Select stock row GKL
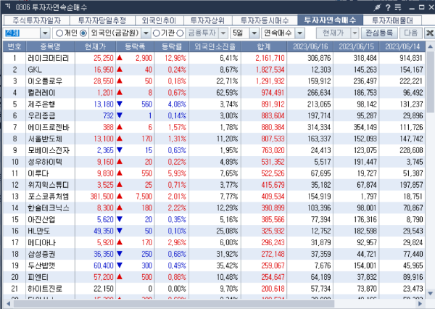Image resolution: width=435 pixels, height=309 pixels. pyautogui.click(x=214, y=70)
